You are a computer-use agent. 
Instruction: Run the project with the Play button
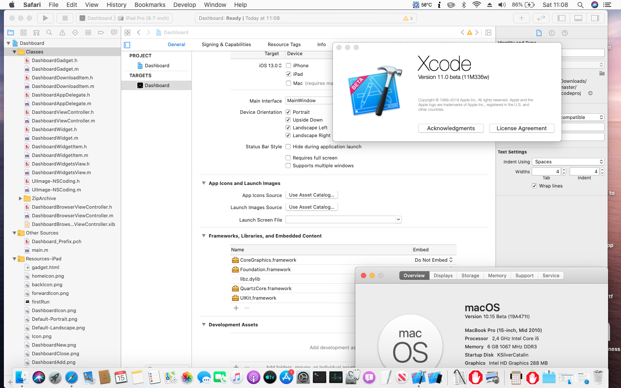(45, 18)
